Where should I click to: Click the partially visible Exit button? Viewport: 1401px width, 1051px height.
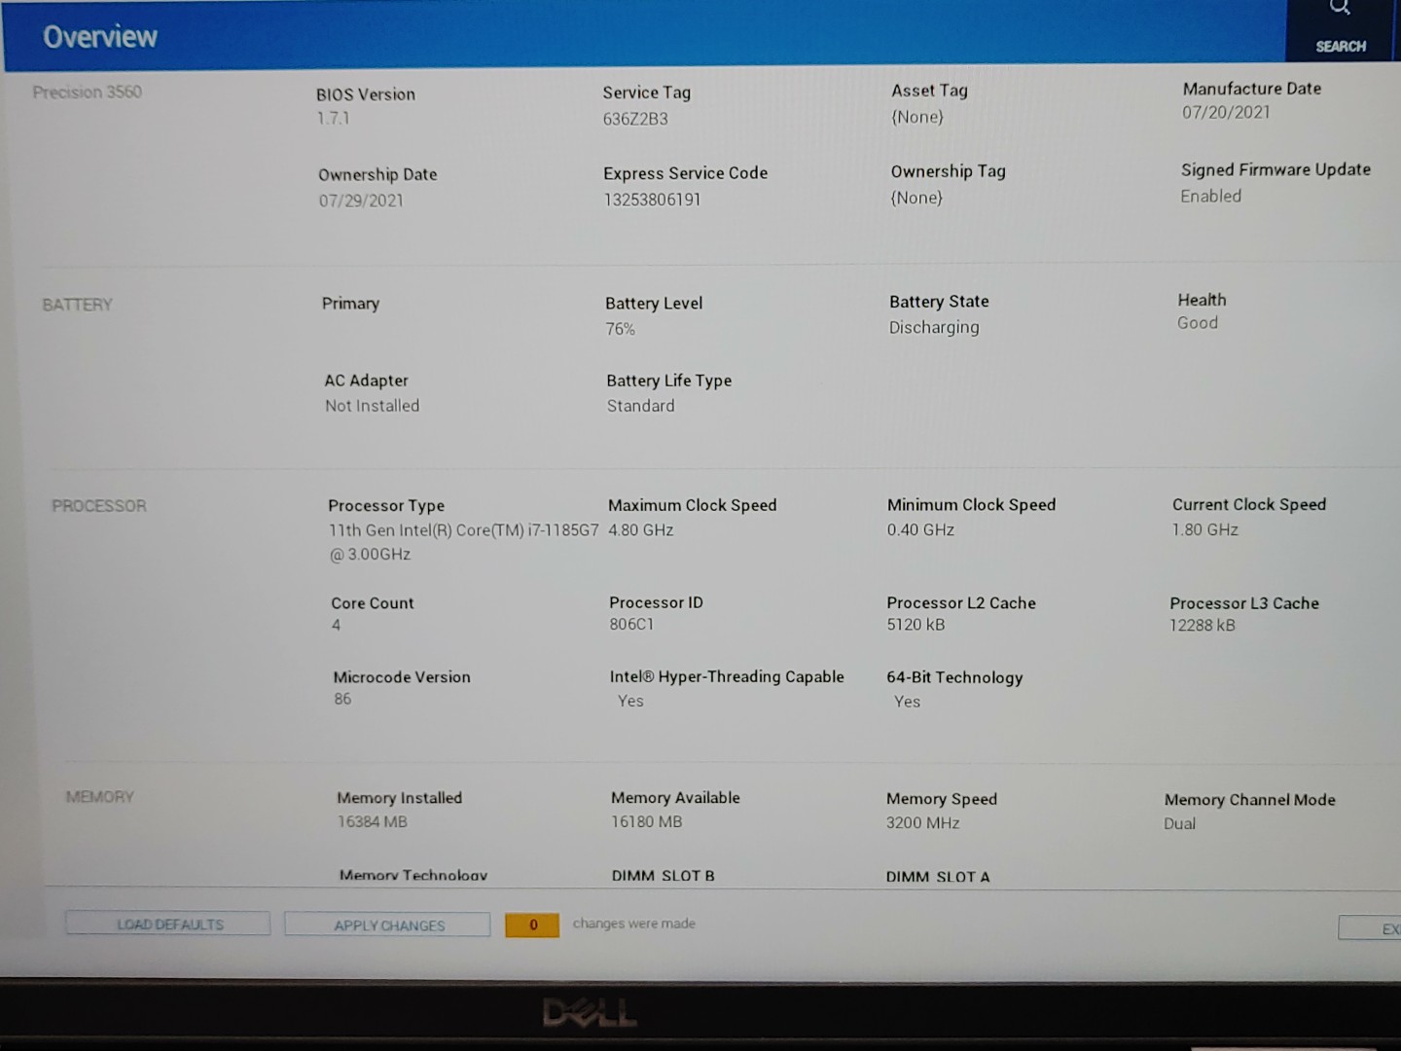coord(1374,928)
